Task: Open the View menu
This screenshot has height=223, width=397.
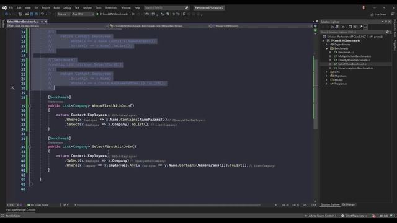Action: pos(28,8)
